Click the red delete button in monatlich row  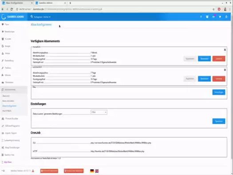tap(219, 59)
